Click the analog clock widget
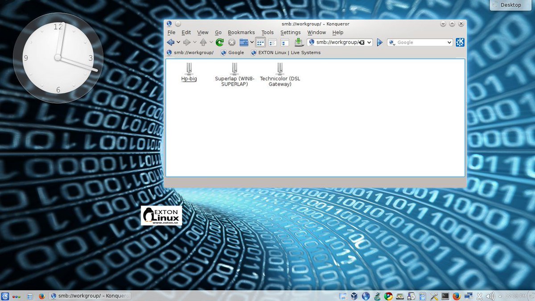The height and width of the screenshot is (301, 535). coord(58,58)
